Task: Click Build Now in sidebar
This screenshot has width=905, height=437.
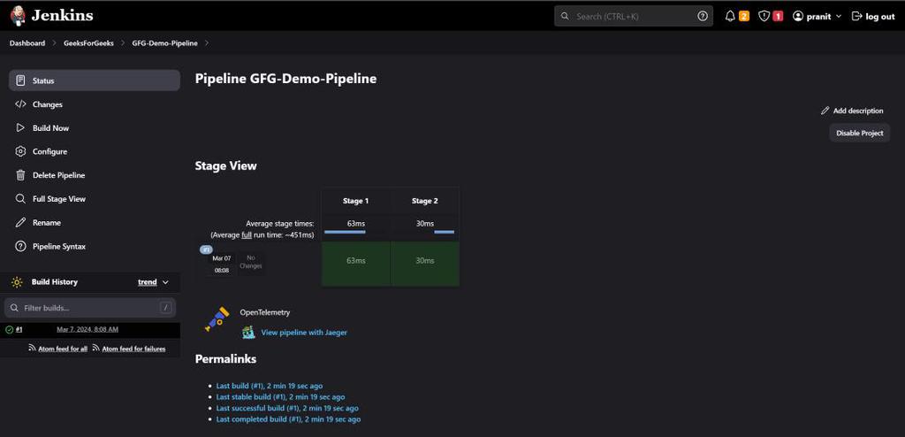Action: [x=94, y=127]
